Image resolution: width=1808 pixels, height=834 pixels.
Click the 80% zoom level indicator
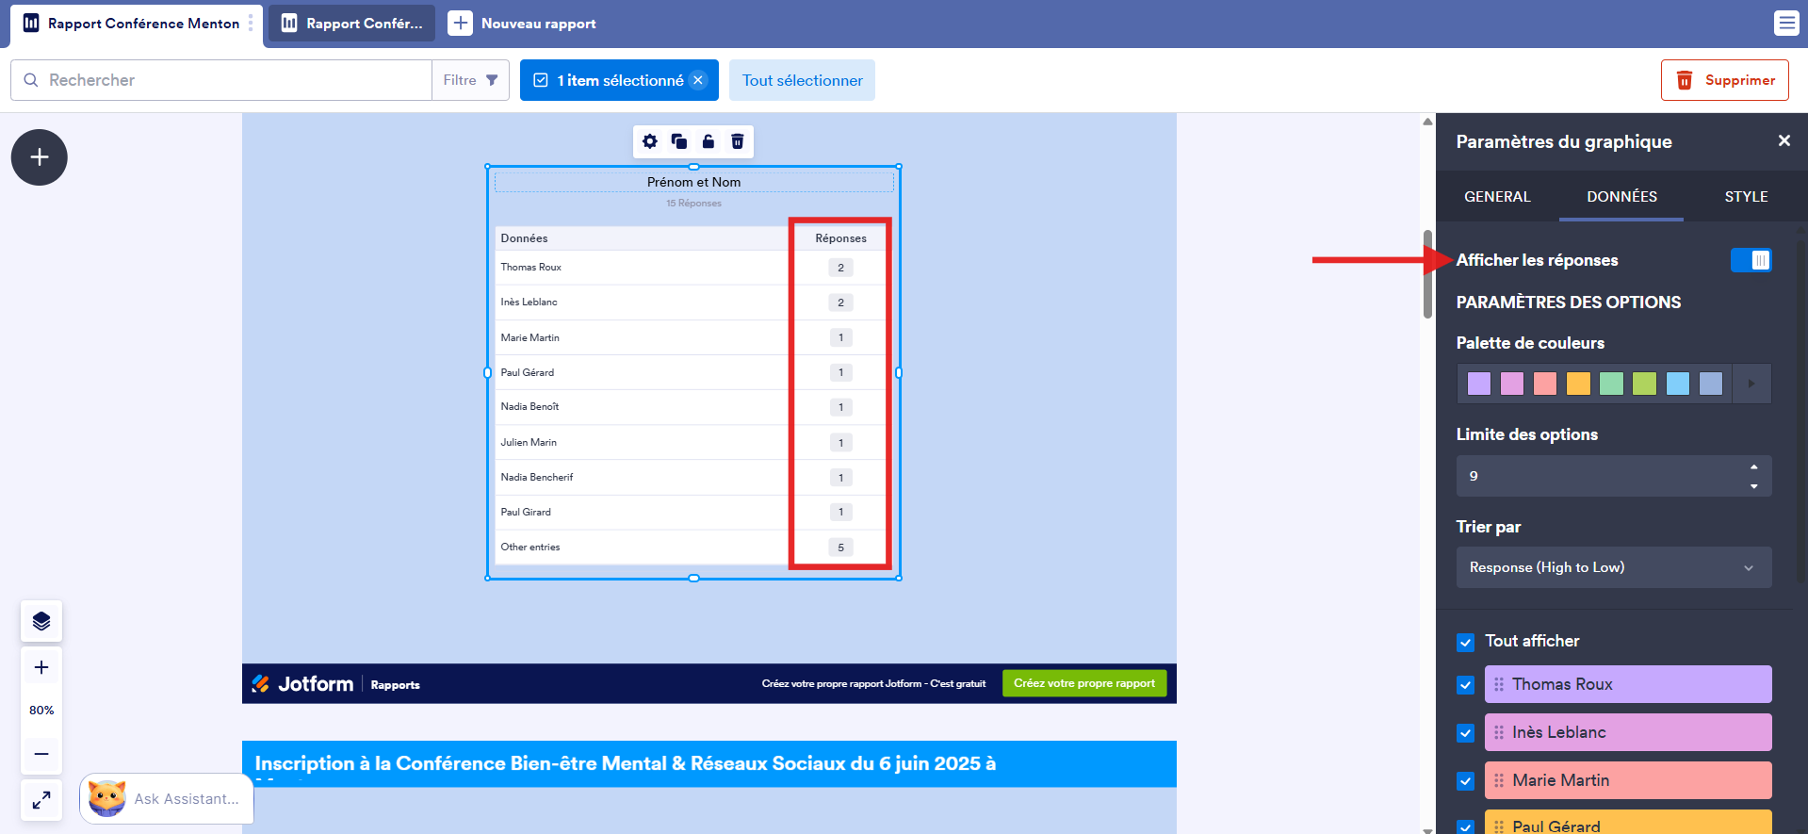pos(41,711)
